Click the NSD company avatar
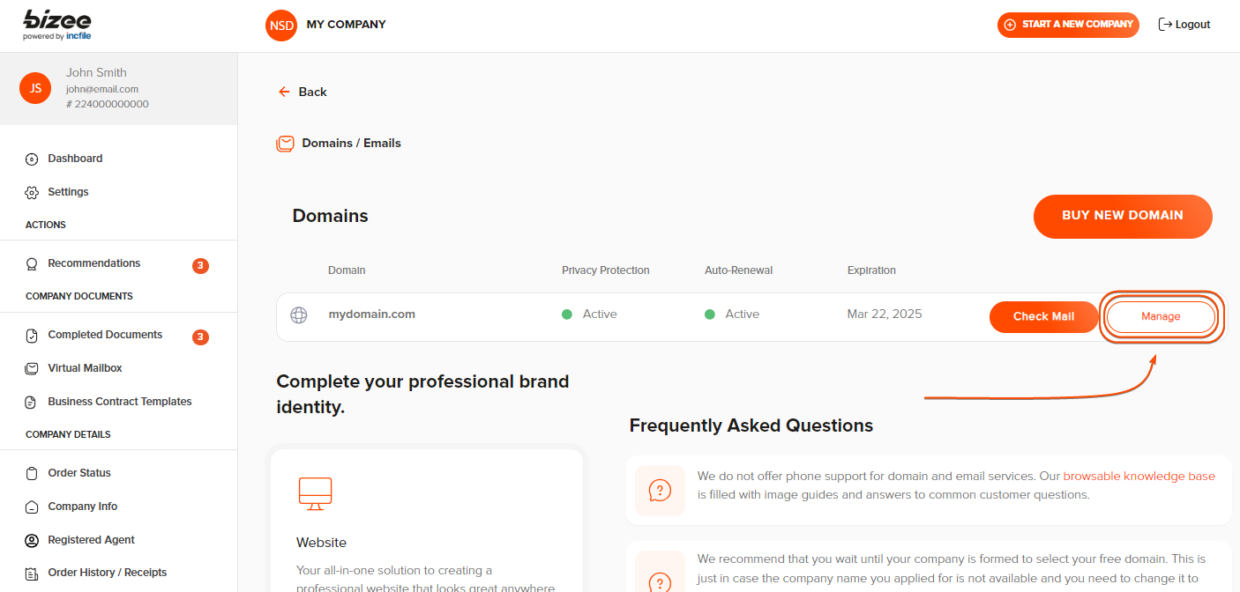 click(x=281, y=26)
